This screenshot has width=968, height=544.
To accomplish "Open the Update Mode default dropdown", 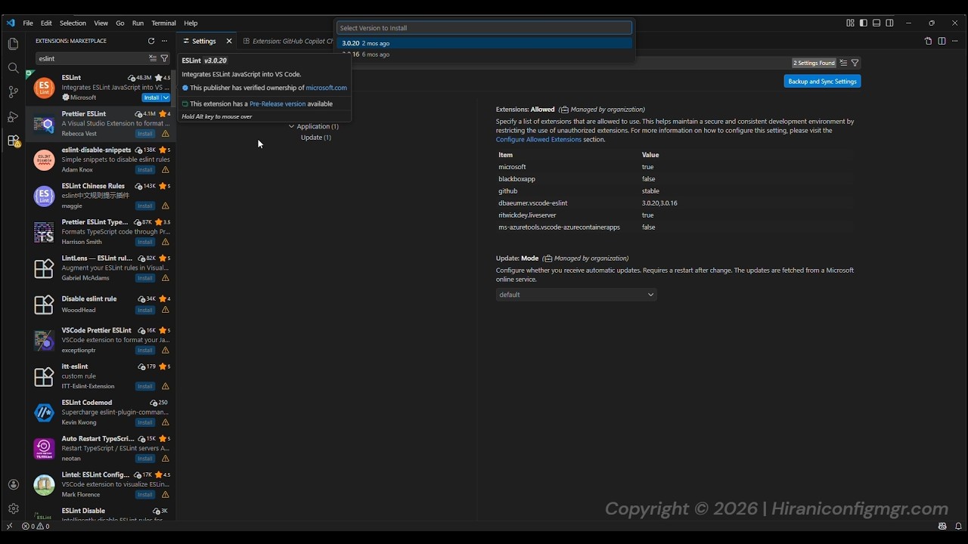I will click(576, 295).
